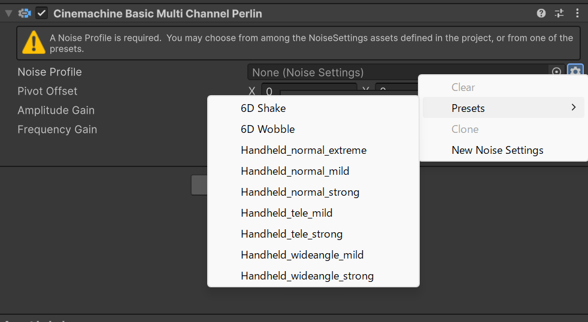Image resolution: width=588 pixels, height=322 pixels.
Task: Click the Noise Profile object picker circle
Action: coord(556,71)
